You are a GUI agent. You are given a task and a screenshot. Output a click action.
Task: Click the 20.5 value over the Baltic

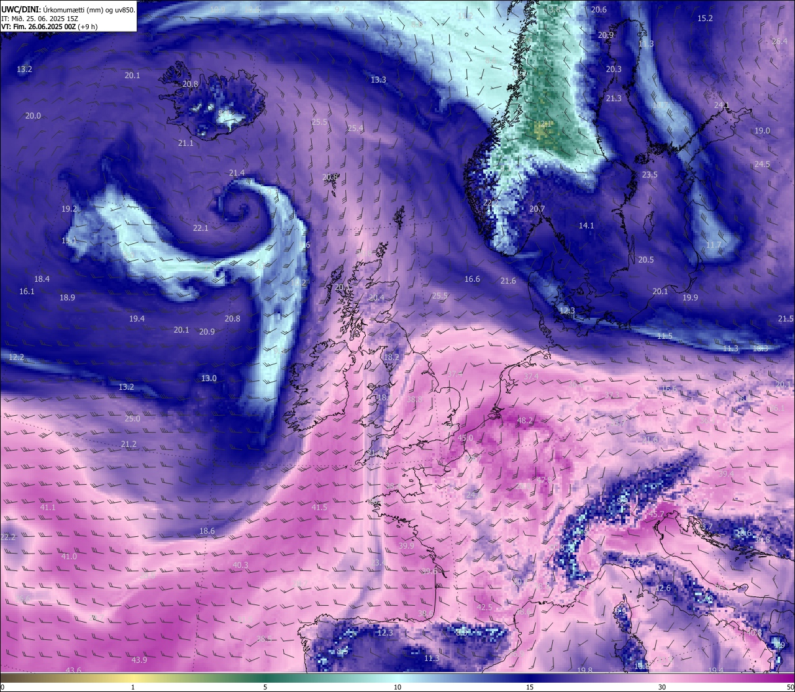(x=646, y=260)
